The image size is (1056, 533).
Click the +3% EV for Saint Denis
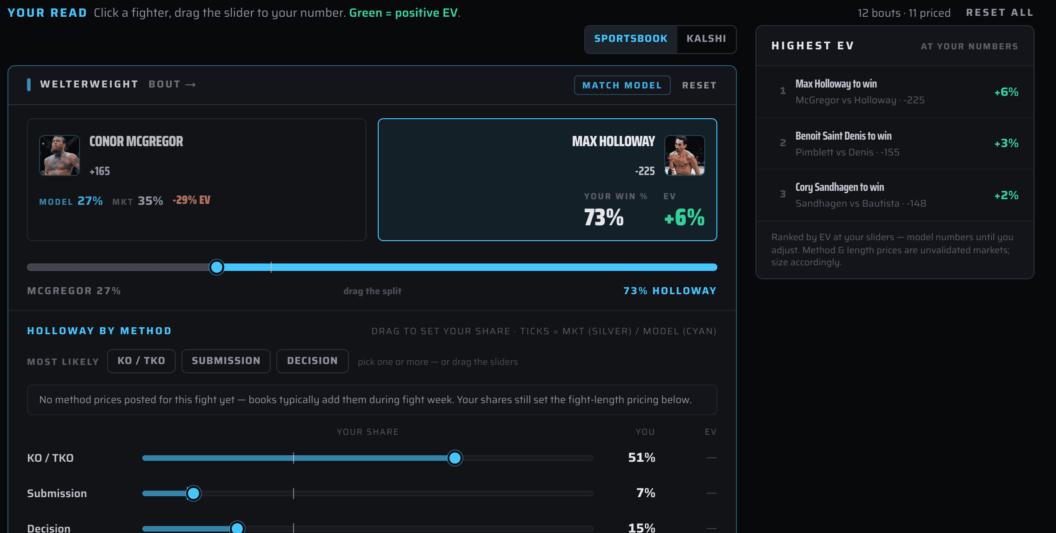pos(1006,143)
